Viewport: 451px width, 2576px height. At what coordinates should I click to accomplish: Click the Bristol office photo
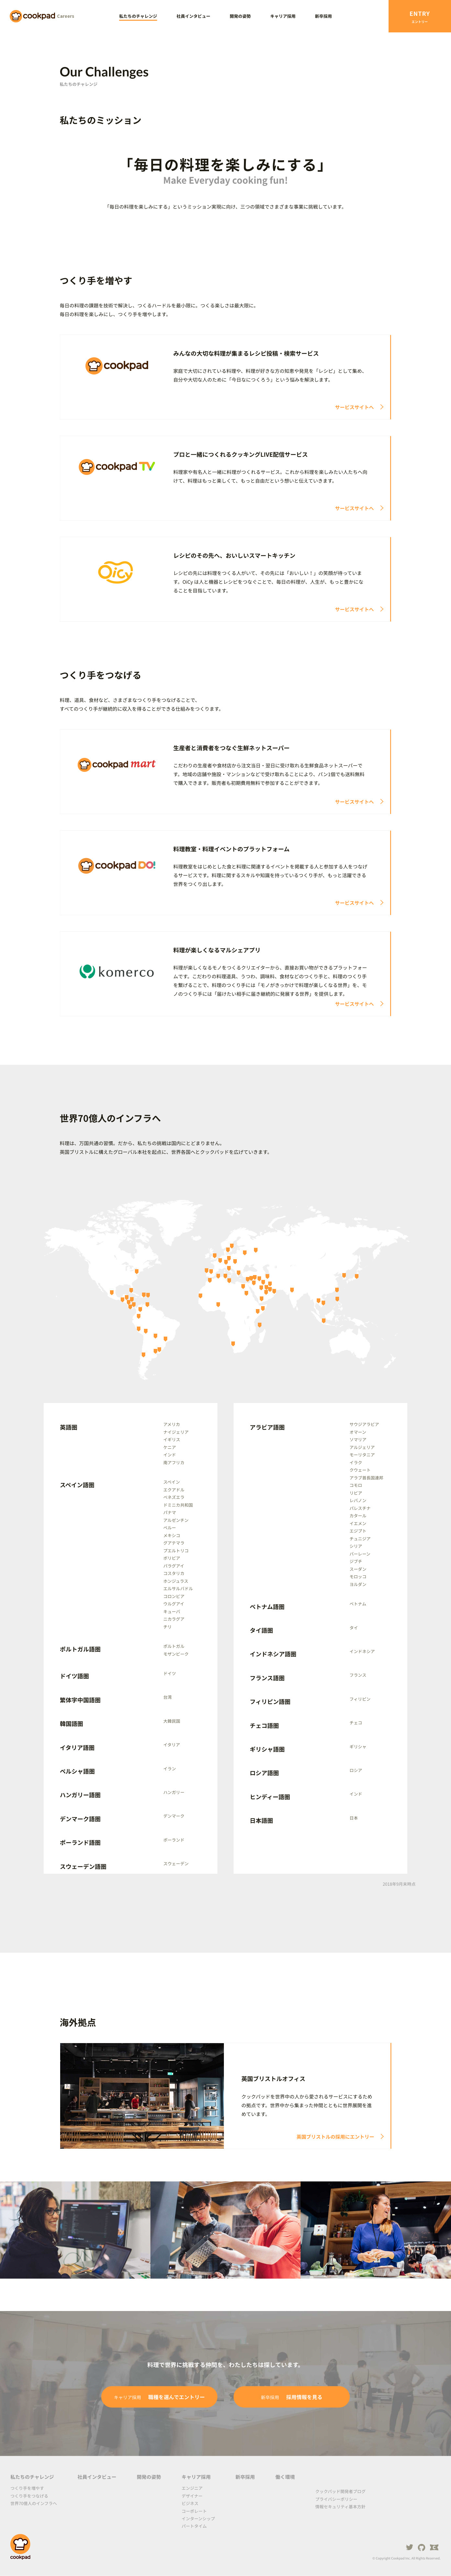coord(142,2096)
